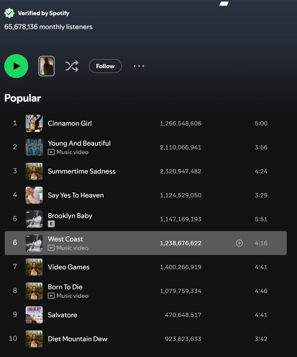Screen dimensions: 297x357
Task: Open Music video link for Young And Beautiful
Action: pyautogui.click(x=72, y=152)
